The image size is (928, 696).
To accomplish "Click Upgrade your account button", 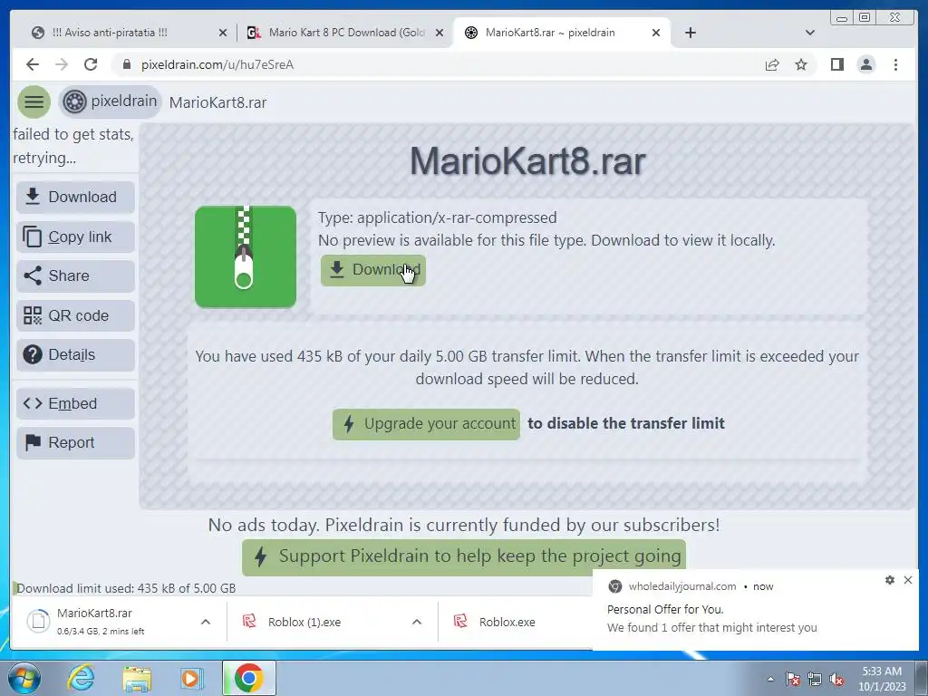I will pyautogui.click(x=426, y=424).
